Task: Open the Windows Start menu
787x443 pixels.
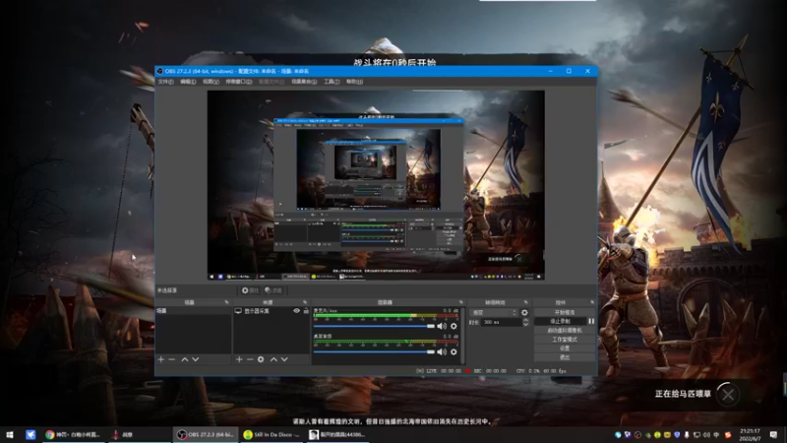Action: pos(9,435)
